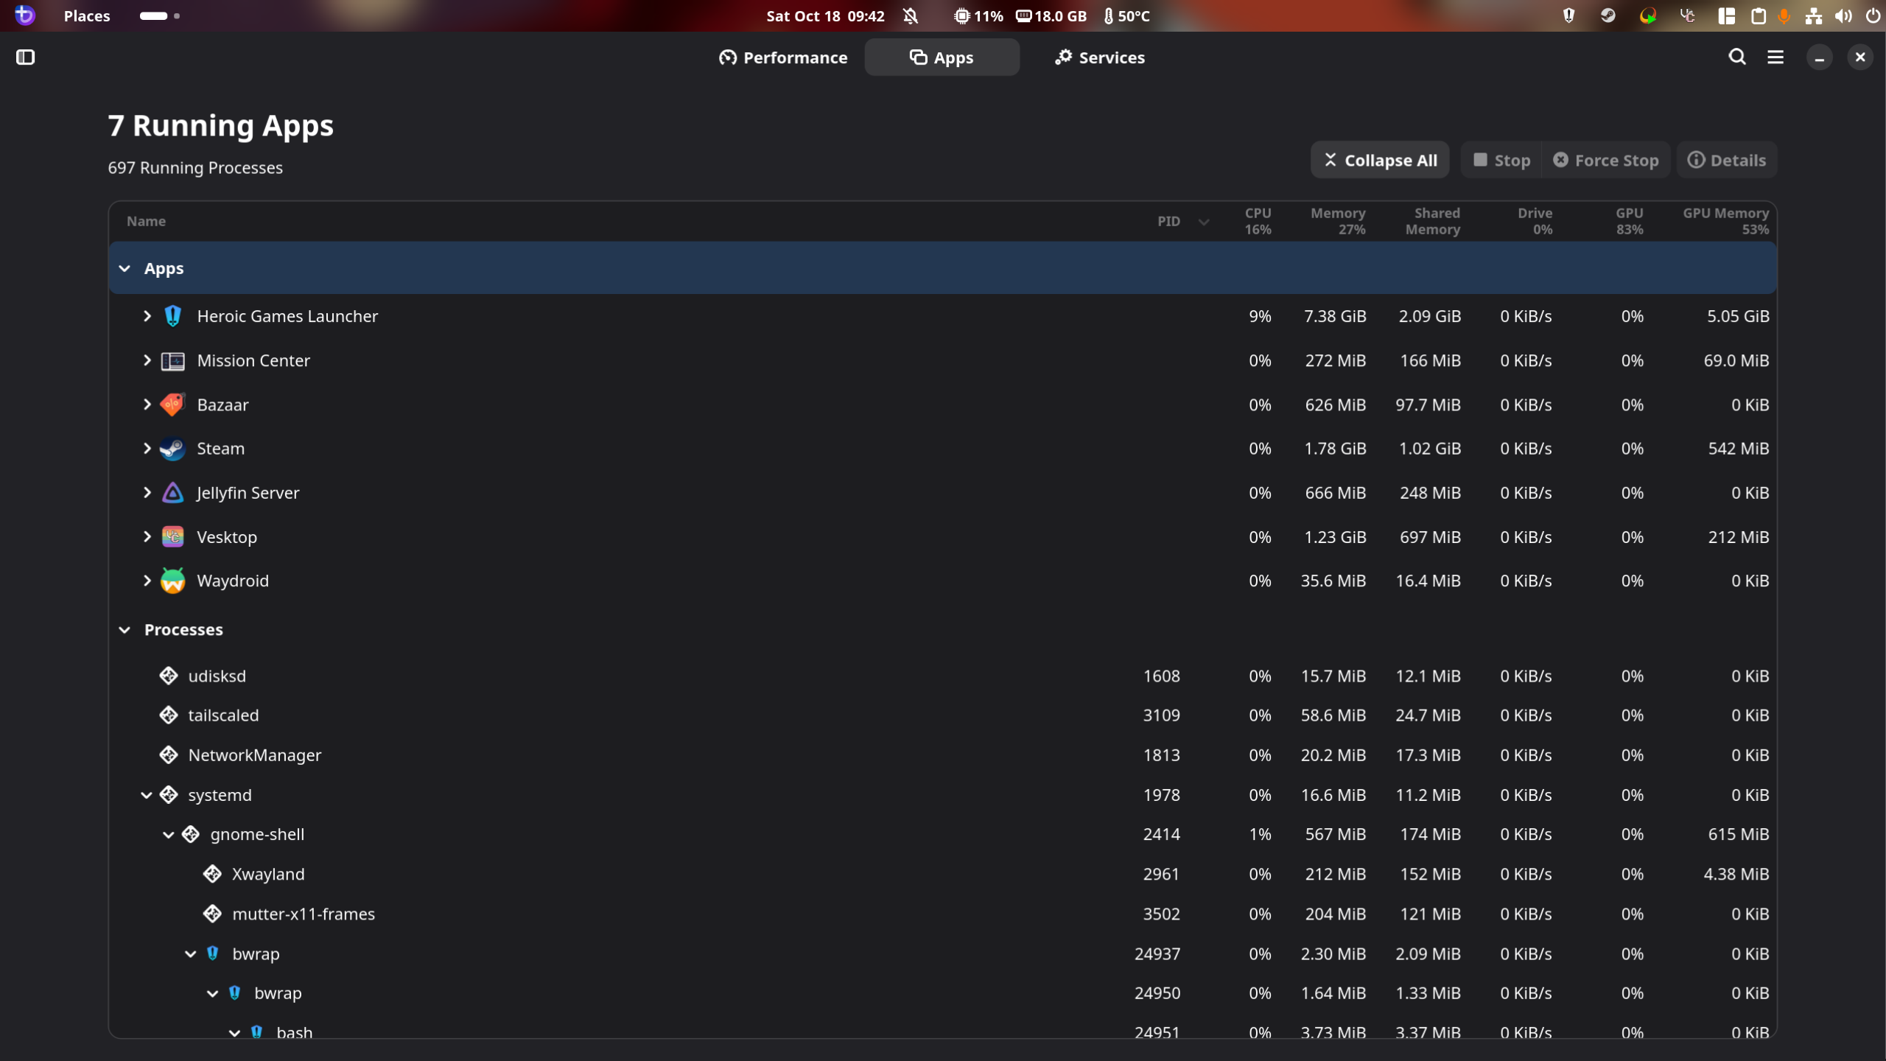Open the hamburger main menu
This screenshot has height=1061, width=1886.
(x=1775, y=57)
